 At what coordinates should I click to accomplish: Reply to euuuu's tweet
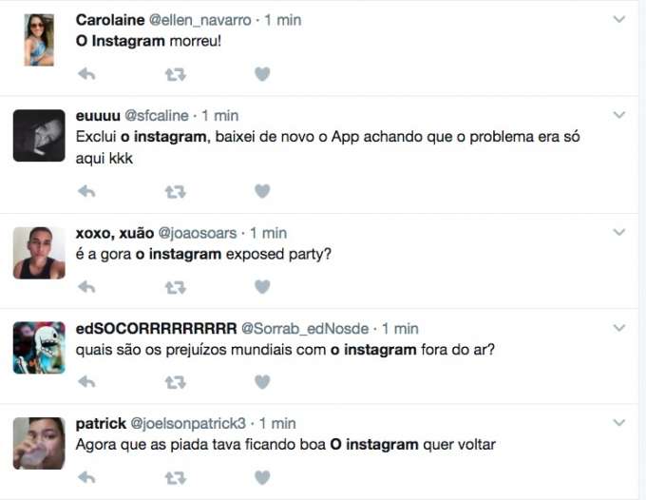tap(85, 192)
